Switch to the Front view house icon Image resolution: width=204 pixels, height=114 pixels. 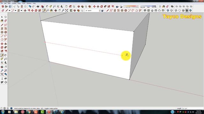pos(152,10)
